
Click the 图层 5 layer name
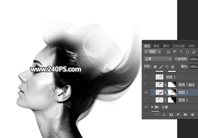(183, 100)
